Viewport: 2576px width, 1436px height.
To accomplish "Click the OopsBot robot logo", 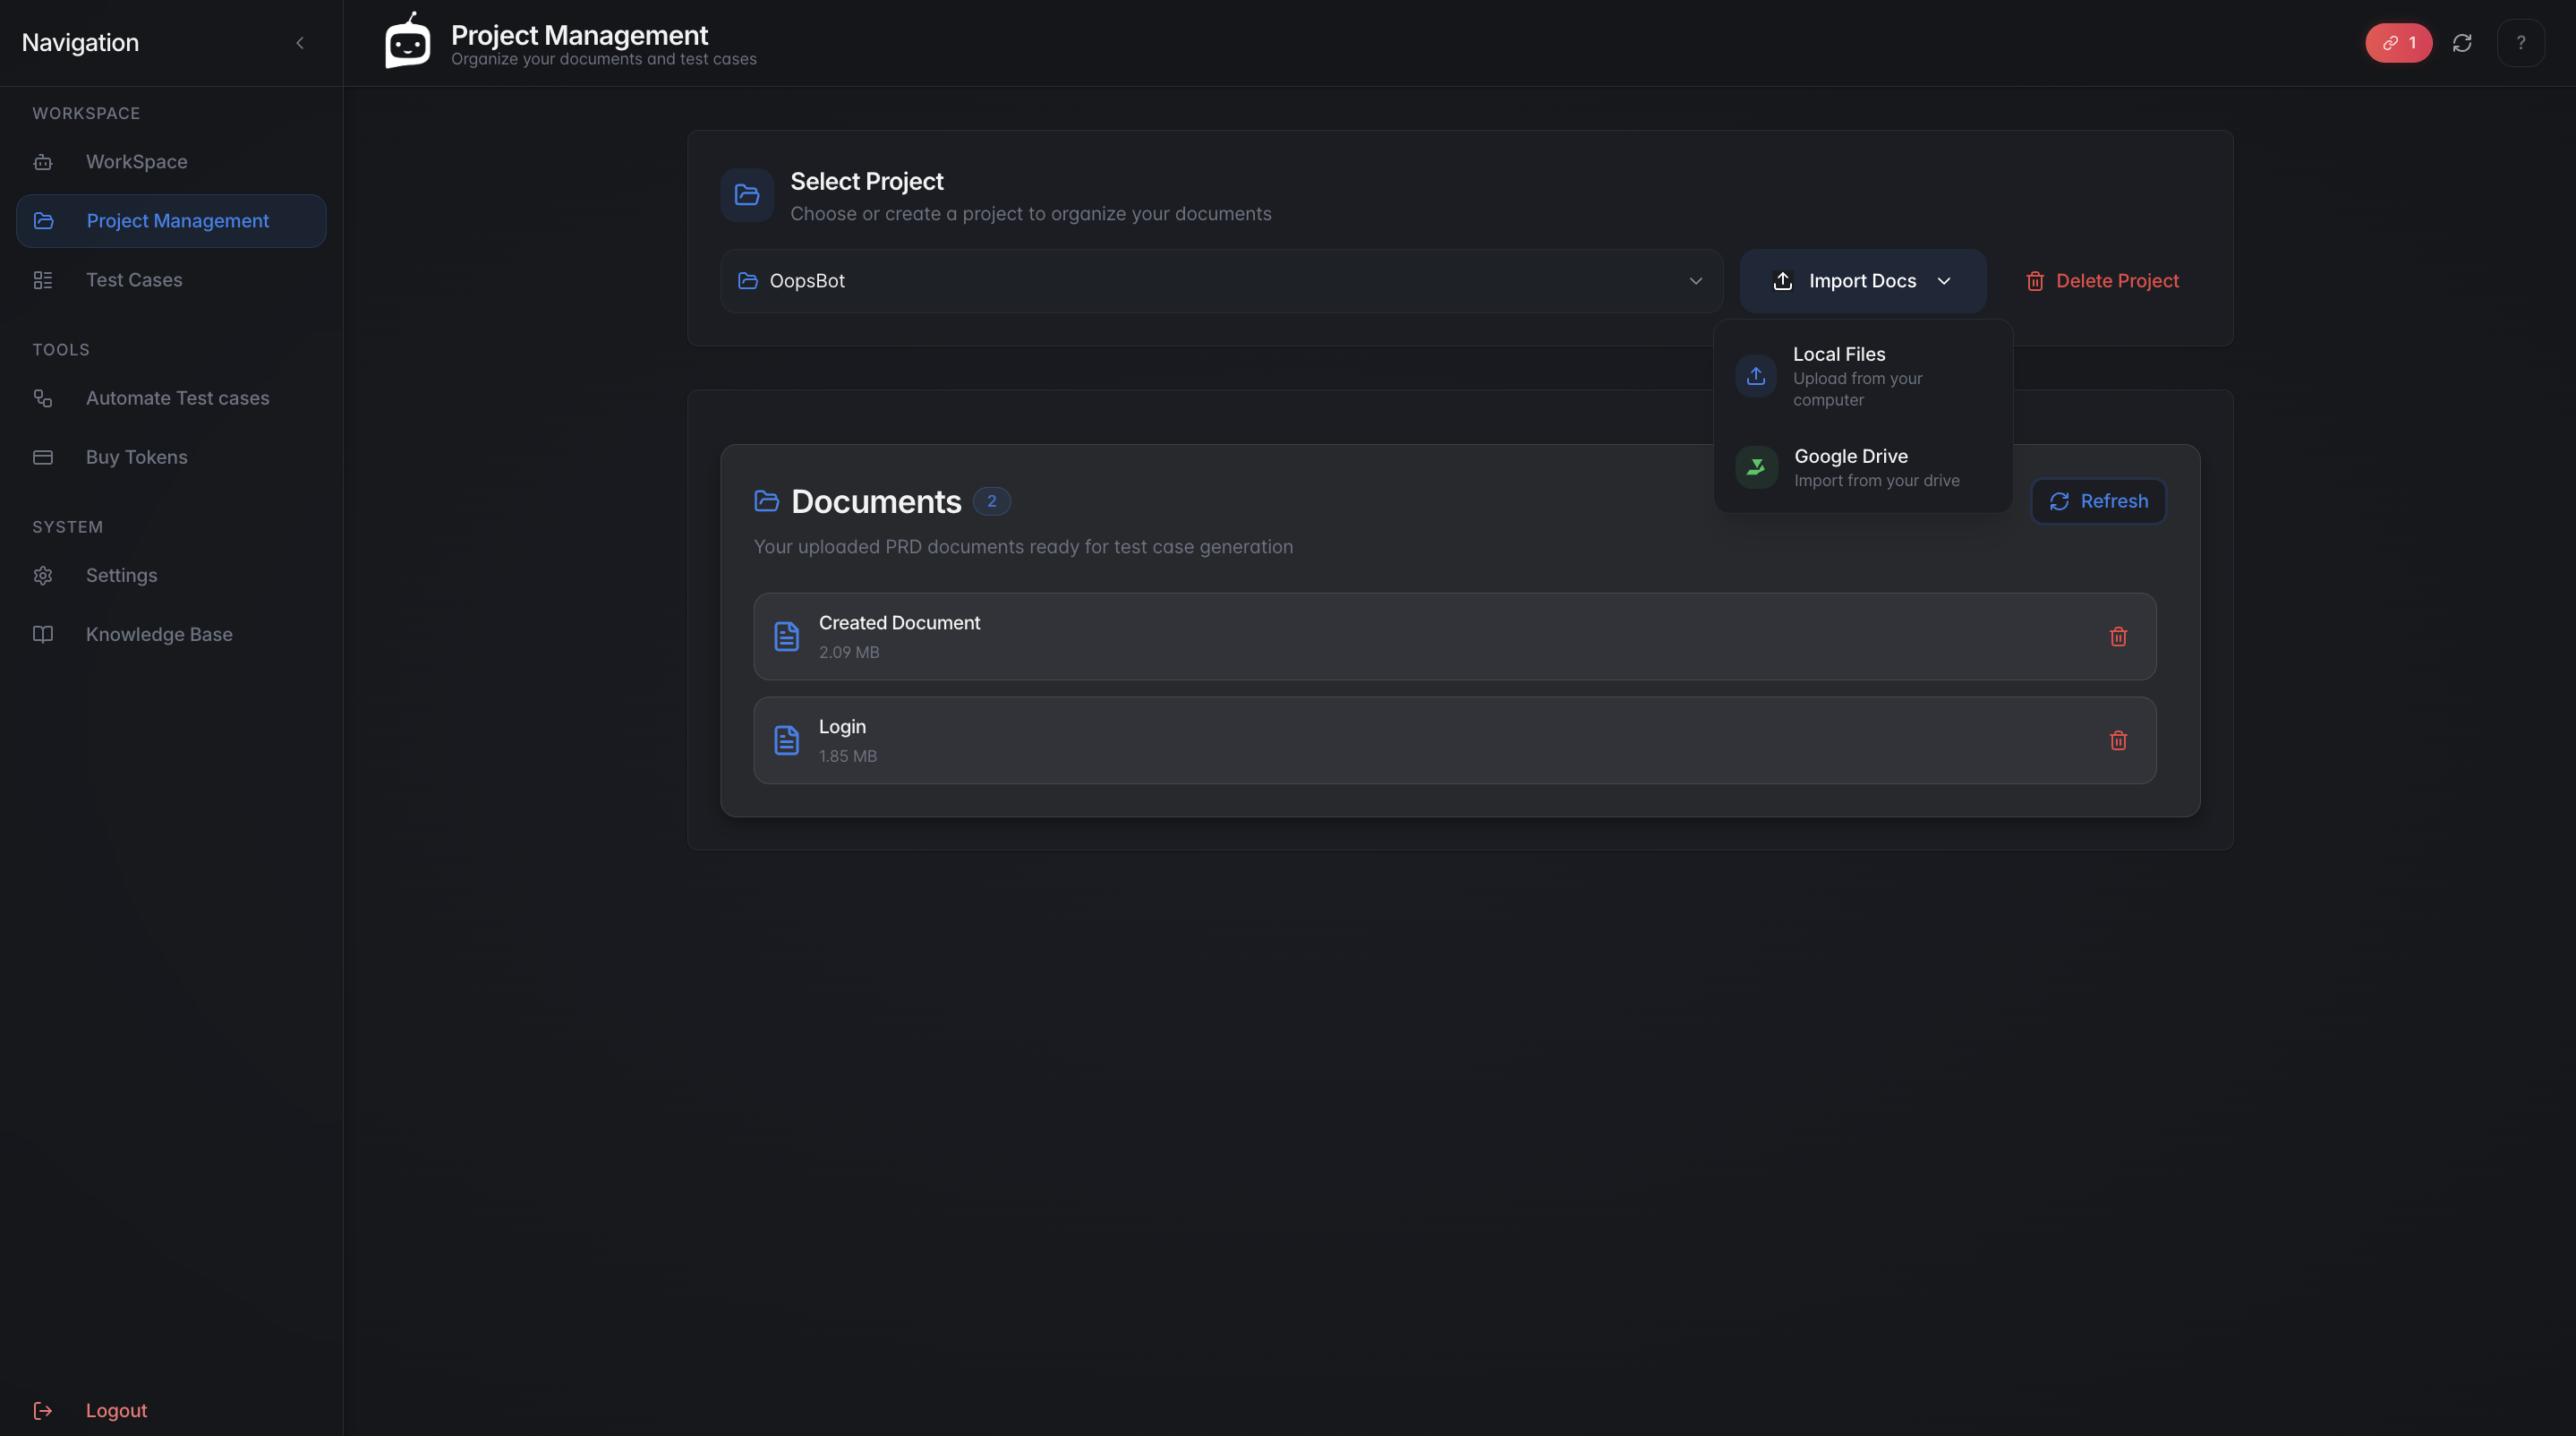I will (x=408, y=42).
